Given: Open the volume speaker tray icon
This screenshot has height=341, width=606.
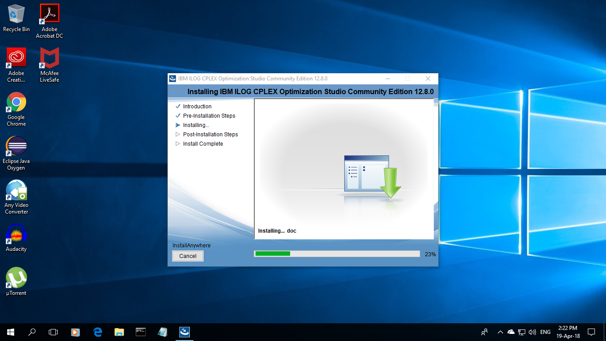Looking at the screenshot, I should [x=532, y=332].
